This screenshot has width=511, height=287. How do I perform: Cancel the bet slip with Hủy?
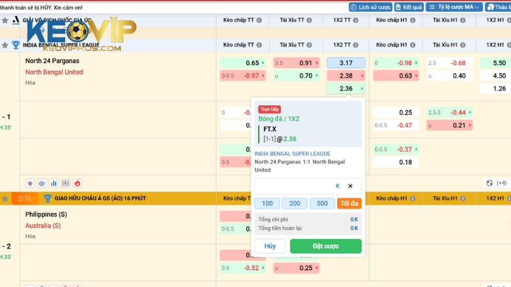click(x=270, y=246)
